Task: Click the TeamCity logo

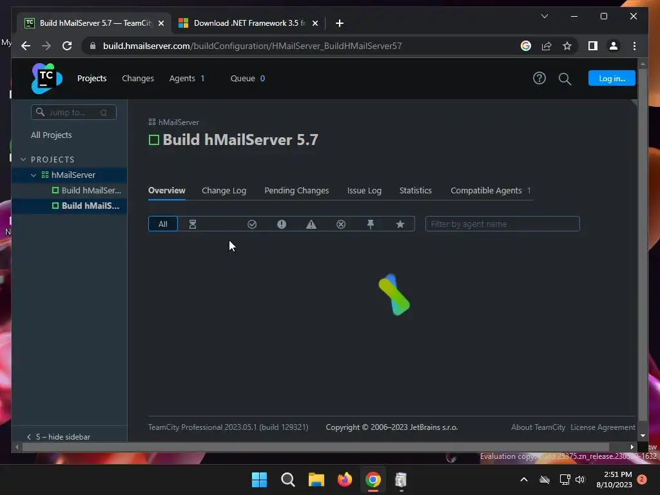Action: 46,78
